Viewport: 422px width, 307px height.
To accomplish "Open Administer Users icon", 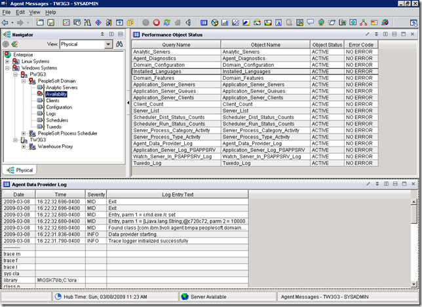I will point(109,22).
